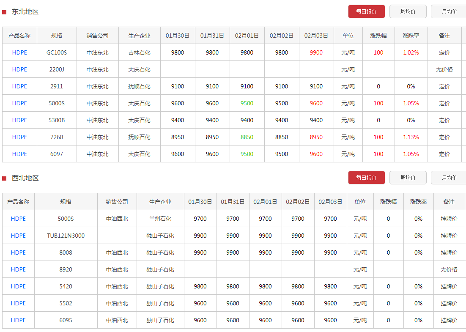Switch to 周均价 in 东北地区 section
Image resolution: width=466 pixels, height=332 pixels.
tap(408, 11)
